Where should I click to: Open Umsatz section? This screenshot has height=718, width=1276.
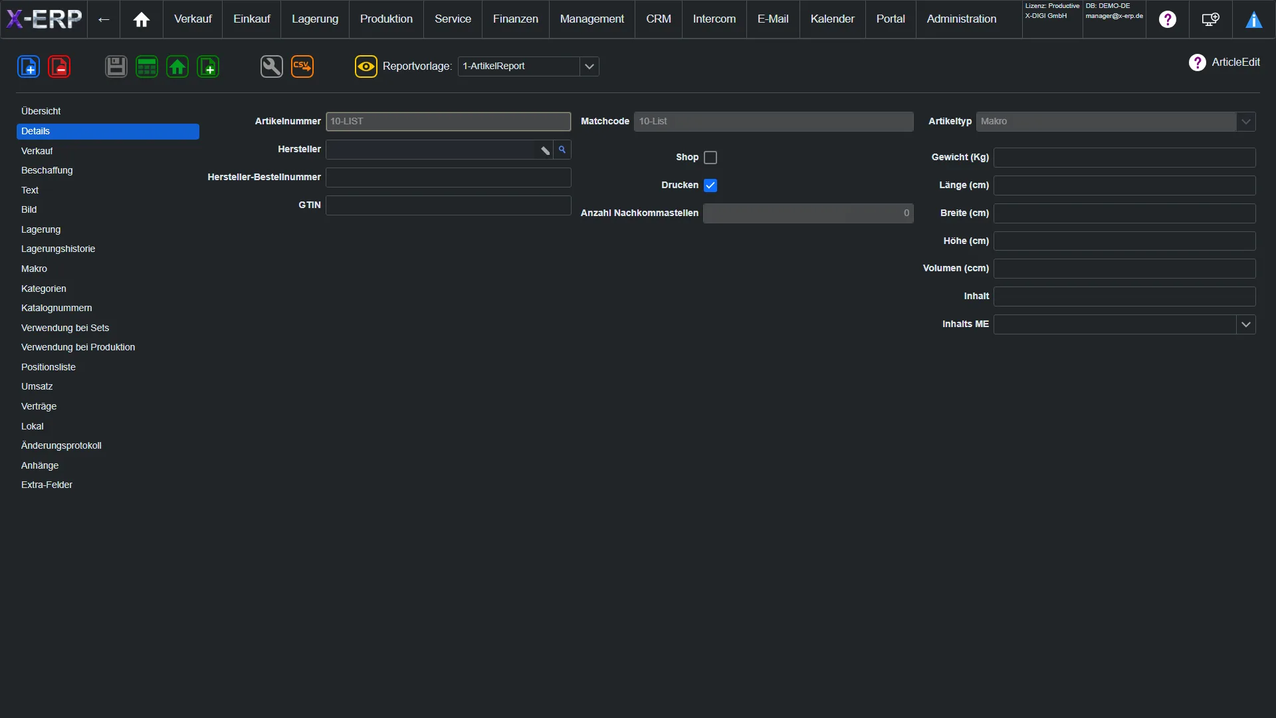click(x=108, y=387)
